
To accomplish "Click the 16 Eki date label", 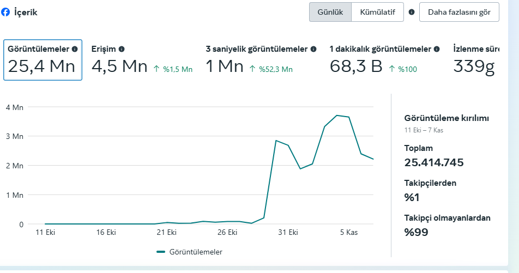I will [x=106, y=232].
